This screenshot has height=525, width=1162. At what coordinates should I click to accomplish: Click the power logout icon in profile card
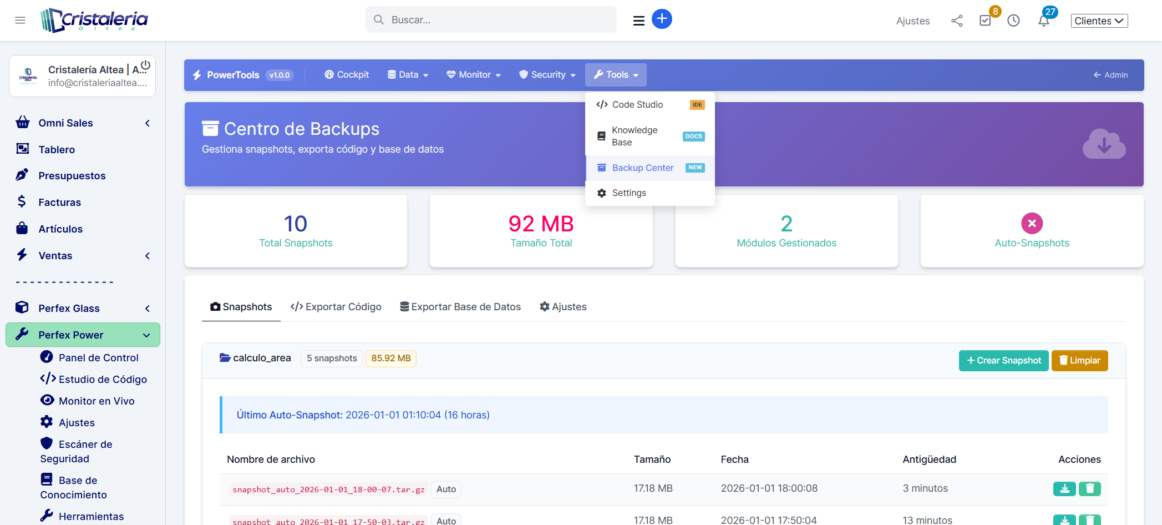(145, 65)
